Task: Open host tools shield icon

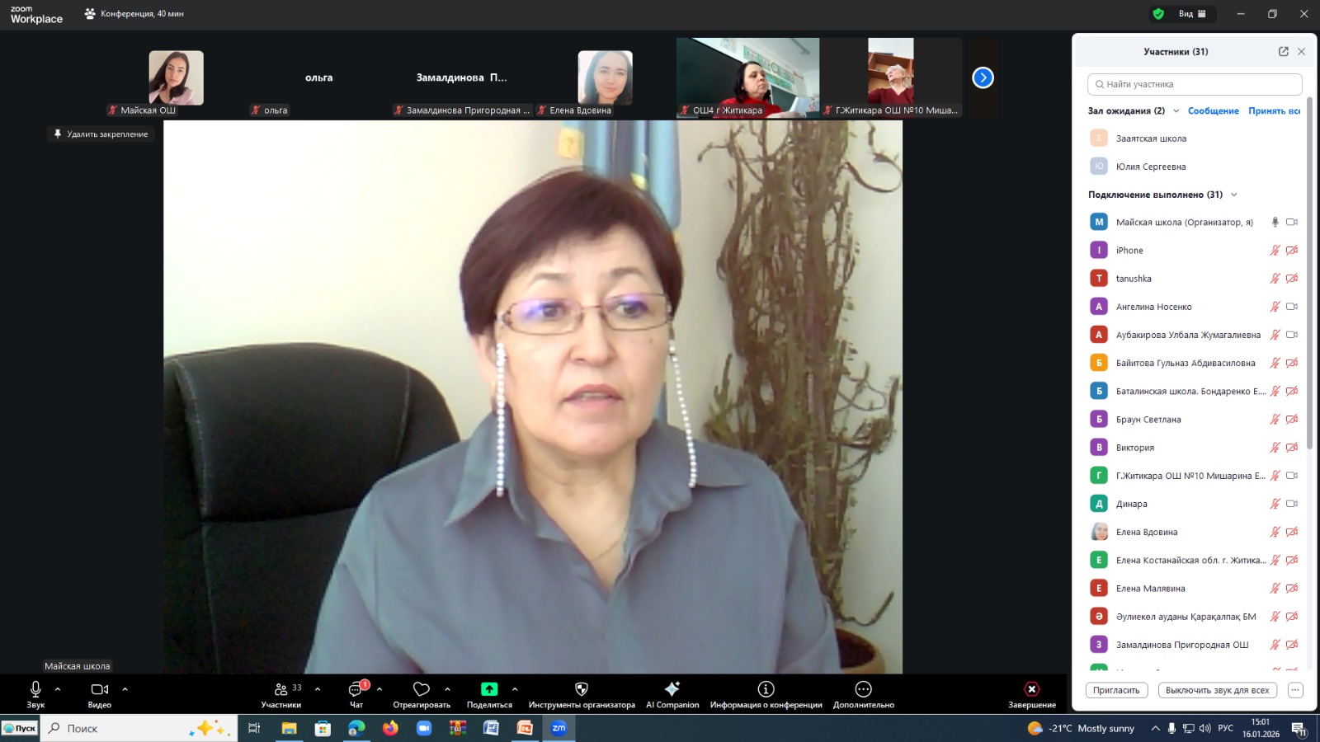Action: click(582, 689)
